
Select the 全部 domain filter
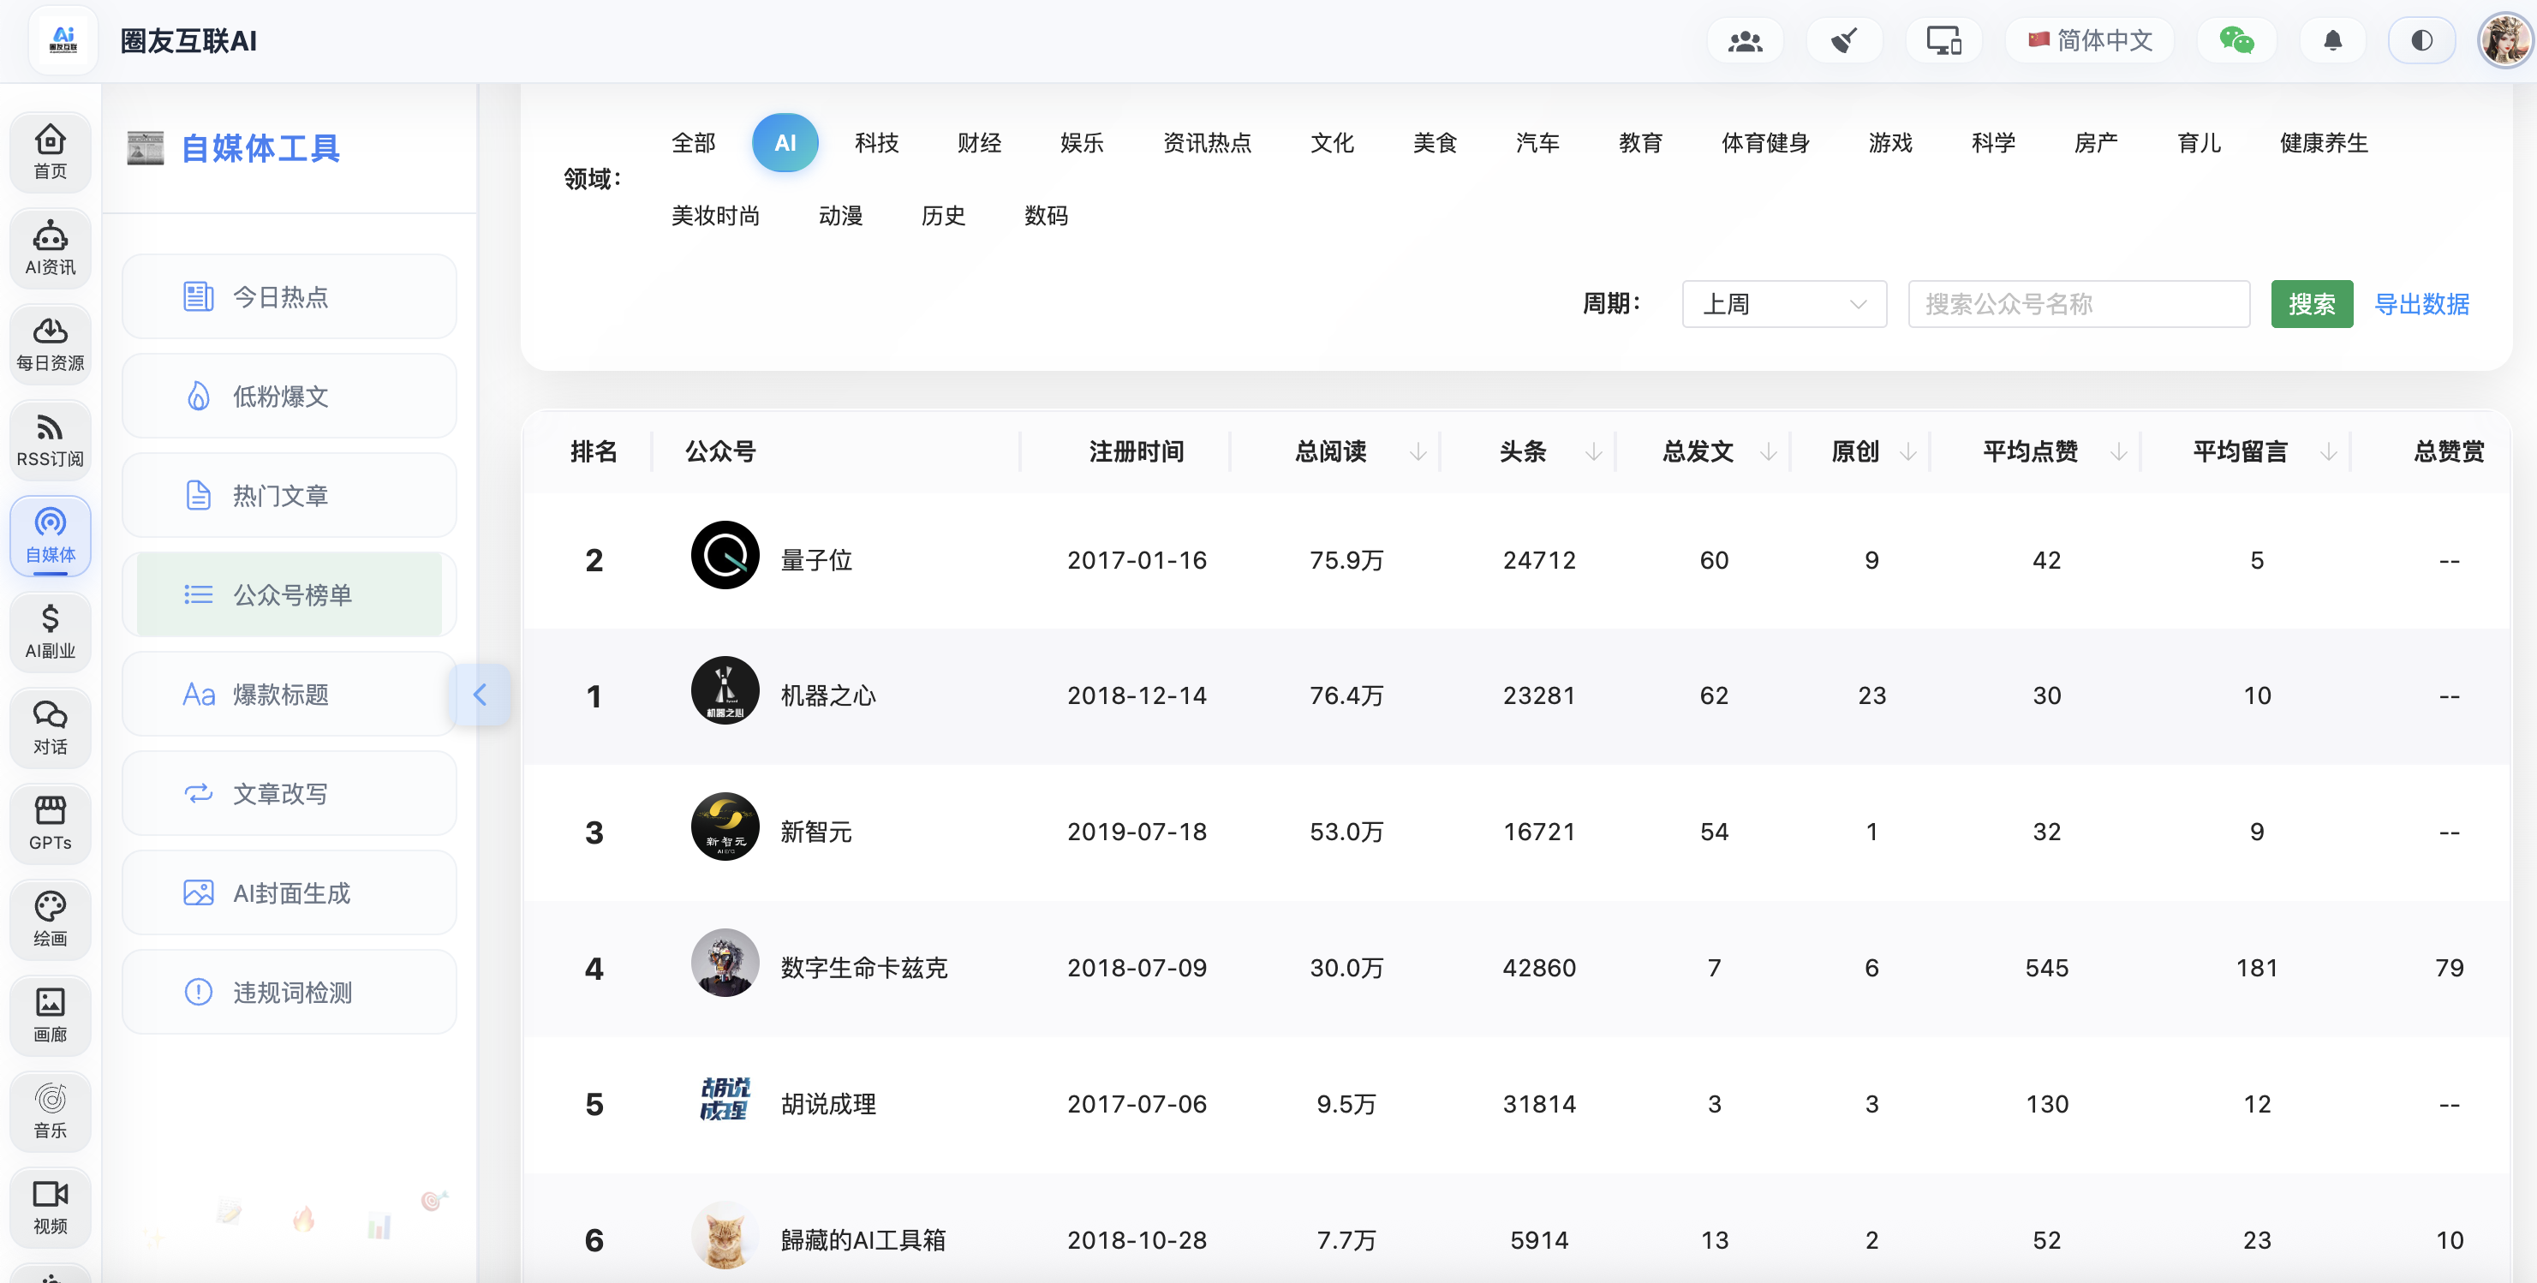(x=693, y=143)
